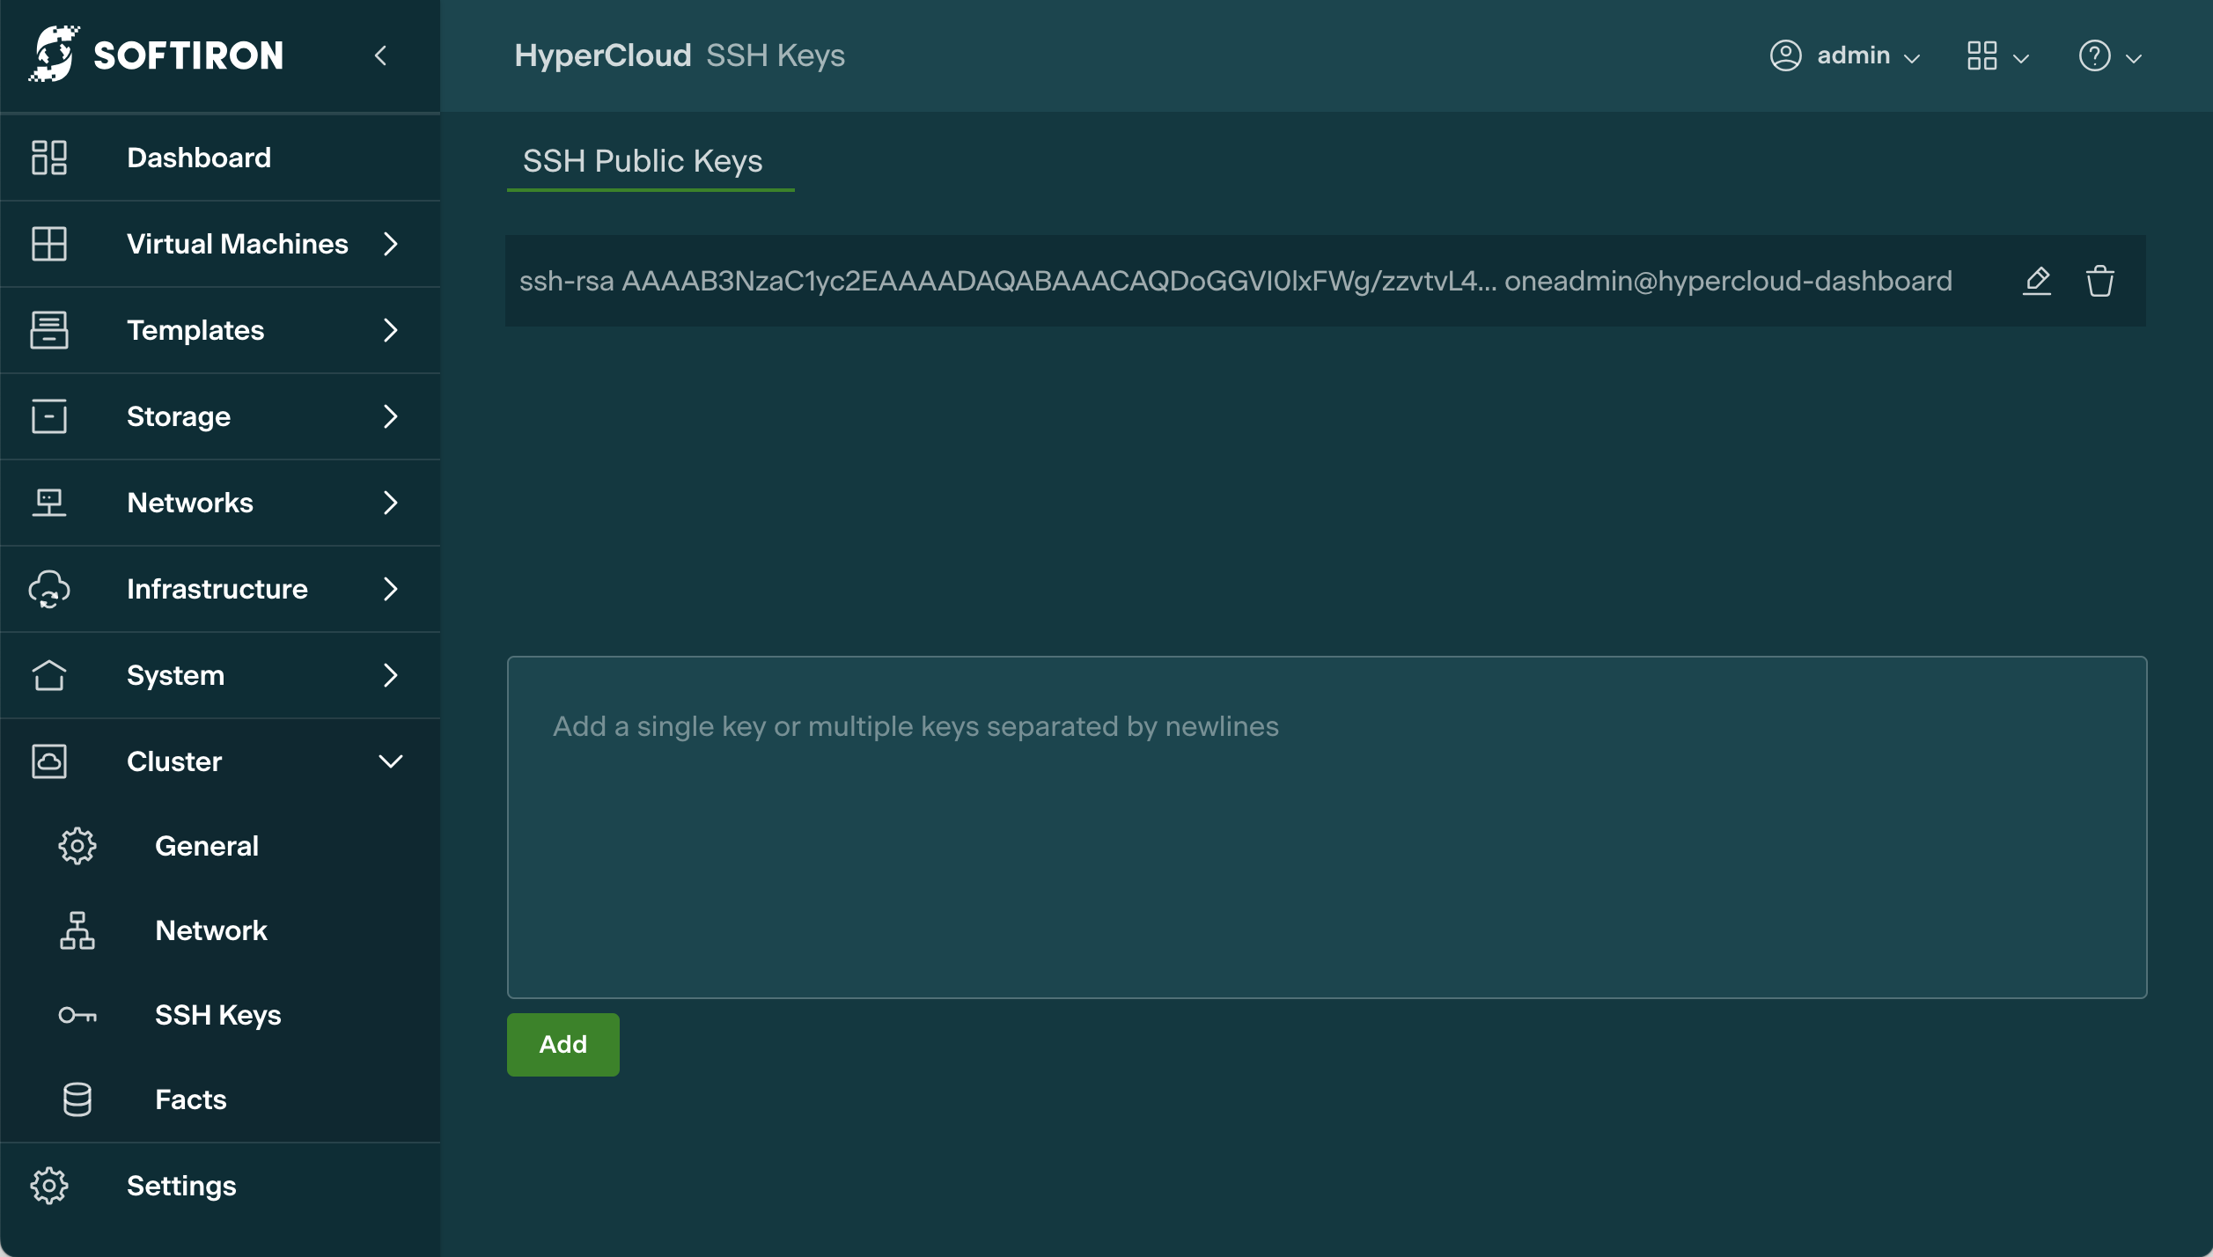The width and height of the screenshot is (2213, 1257).
Task: Select the SSH Public Keys tab
Action: click(x=643, y=161)
